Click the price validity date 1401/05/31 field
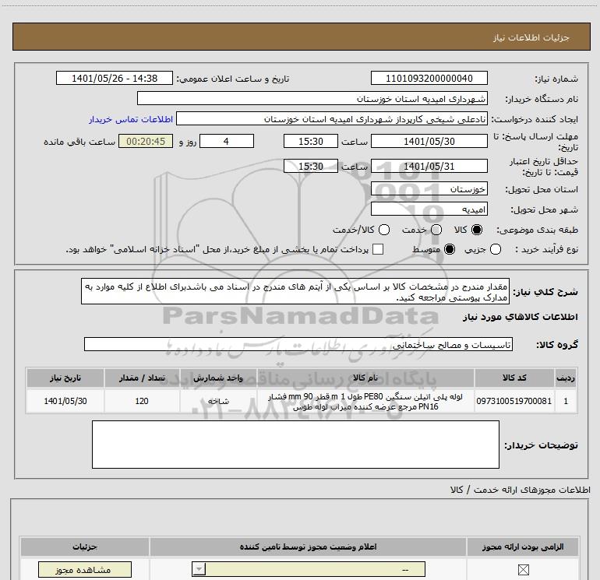The image size is (600, 580). (429, 167)
